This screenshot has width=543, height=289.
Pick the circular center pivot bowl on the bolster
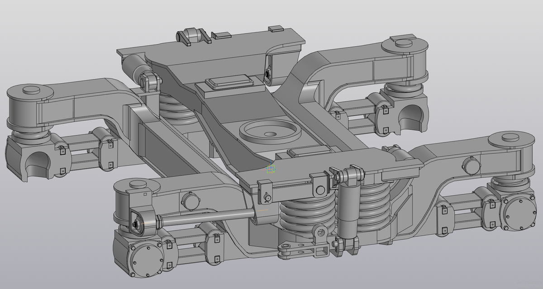tap(270, 132)
